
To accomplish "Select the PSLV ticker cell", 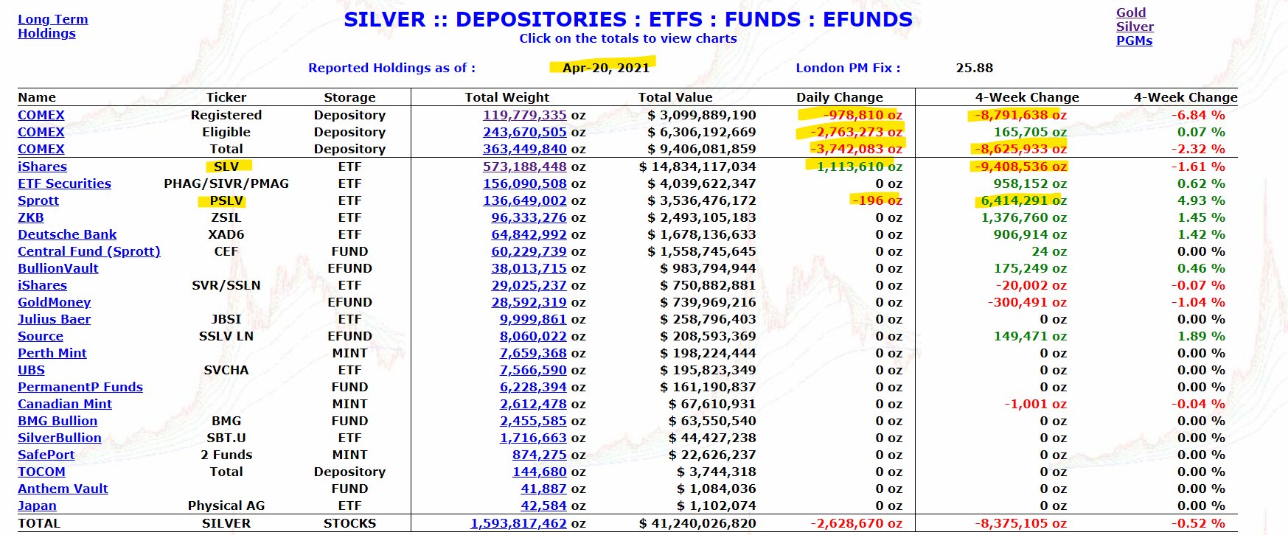I will tap(226, 200).
